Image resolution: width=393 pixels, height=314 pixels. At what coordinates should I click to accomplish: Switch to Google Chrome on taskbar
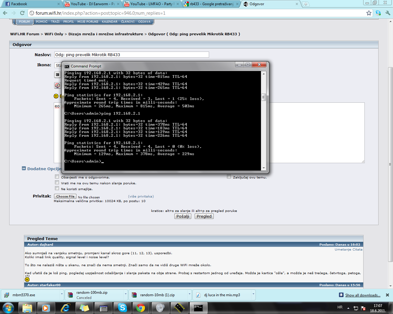pyautogui.click(x=141, y=308)
